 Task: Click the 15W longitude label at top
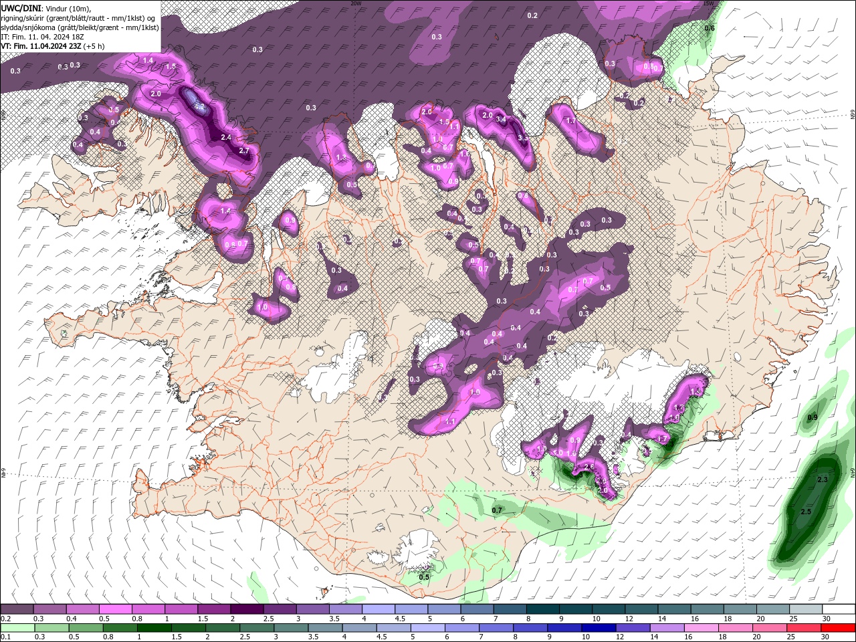tap(708, 3)
